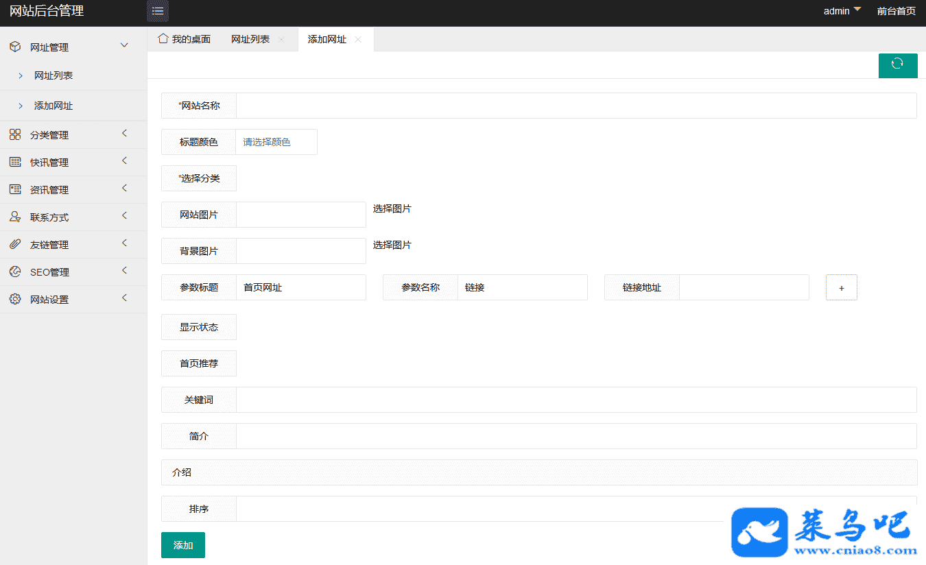
Task: Click the 网站名称 input field
Action: pos(575,106)
